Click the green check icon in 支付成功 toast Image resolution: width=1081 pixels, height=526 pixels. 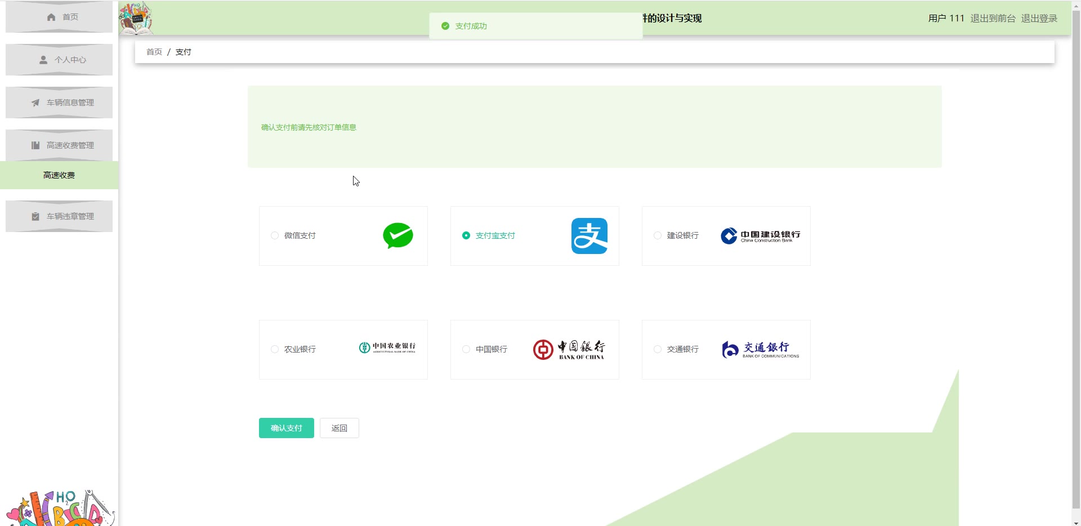[x=445, y=26]
